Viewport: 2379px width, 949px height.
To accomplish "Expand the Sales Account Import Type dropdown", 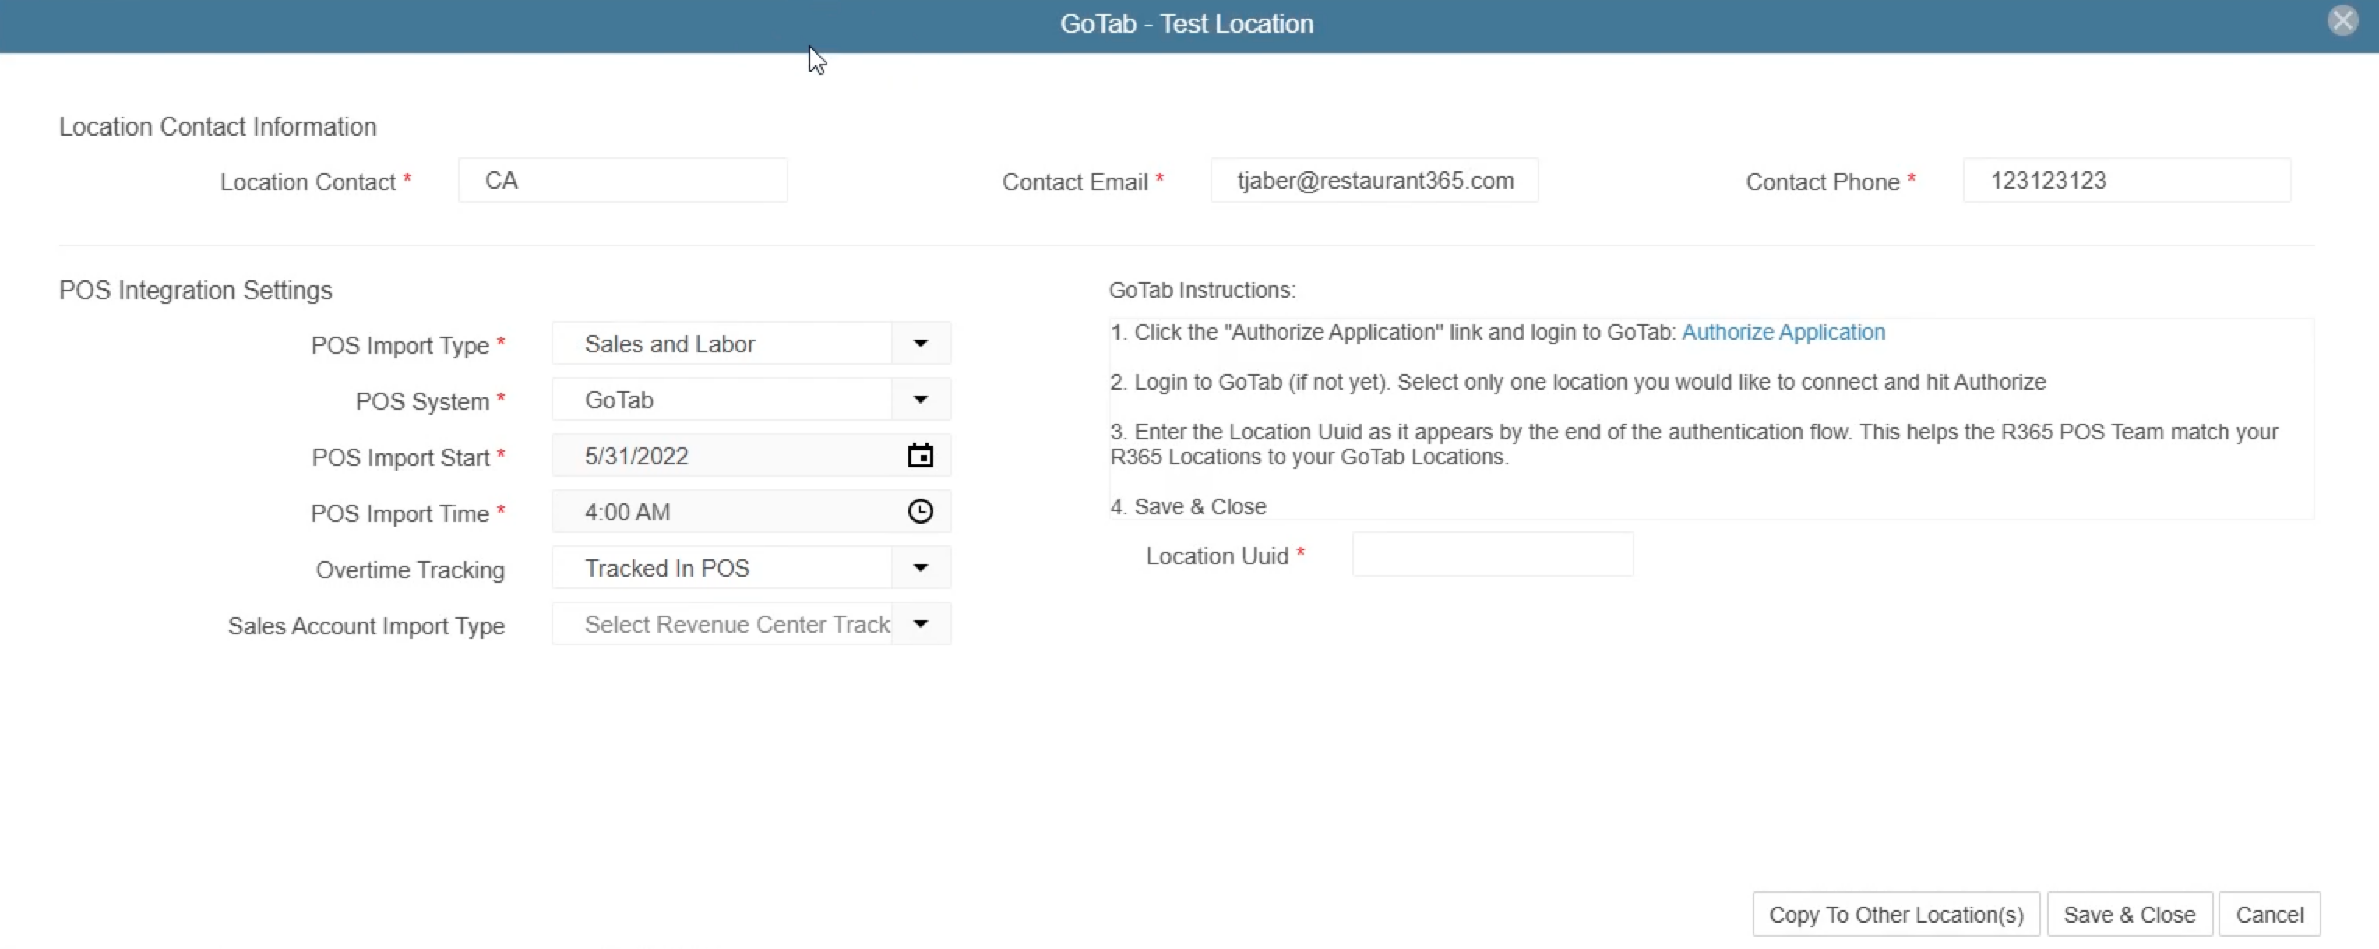I will coord(920,625).
